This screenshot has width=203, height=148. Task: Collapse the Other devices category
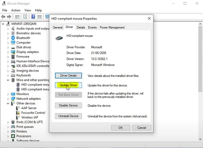[x=8, y=104]
